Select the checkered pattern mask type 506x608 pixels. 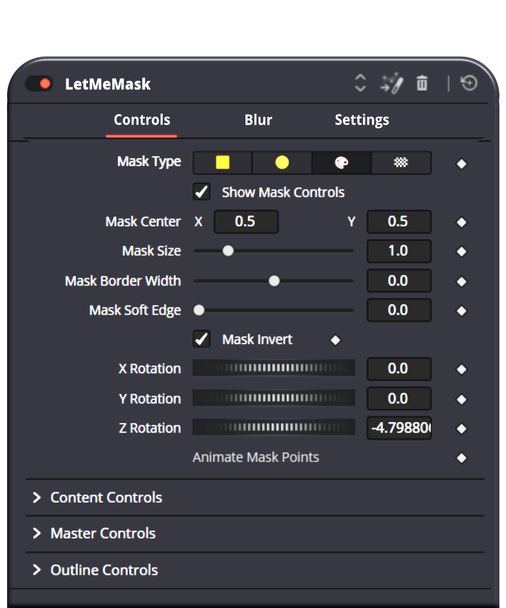[x=401, y=163]
